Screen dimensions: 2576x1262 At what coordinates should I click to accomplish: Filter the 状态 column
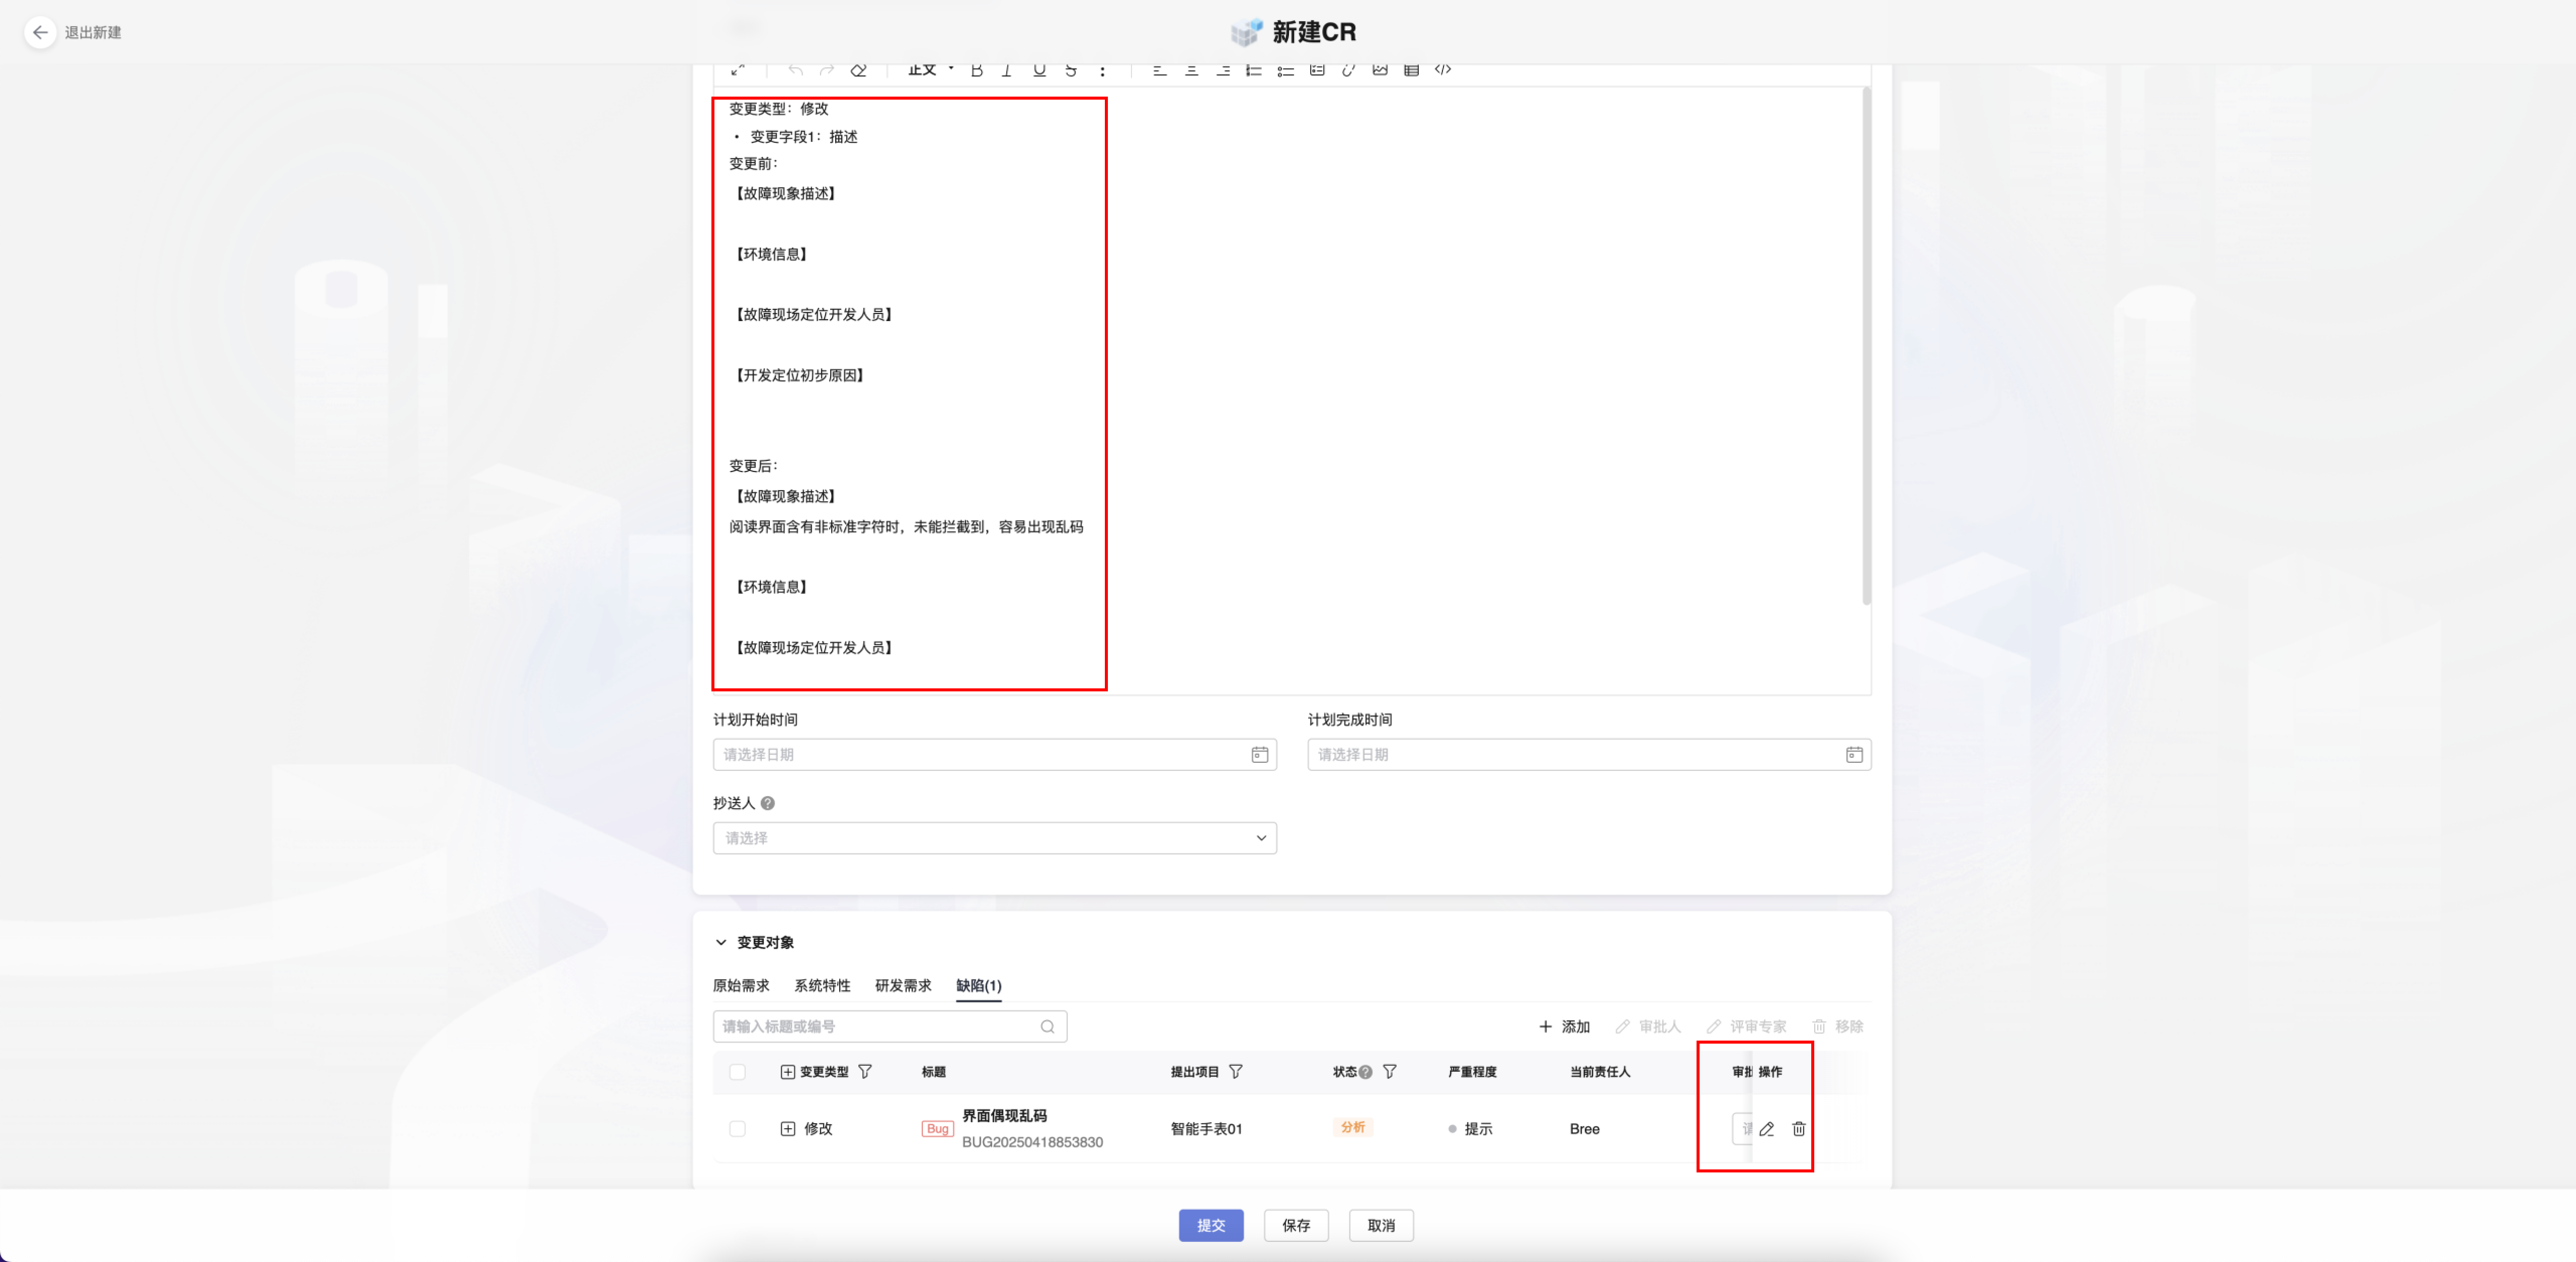pos(1389,1072)
